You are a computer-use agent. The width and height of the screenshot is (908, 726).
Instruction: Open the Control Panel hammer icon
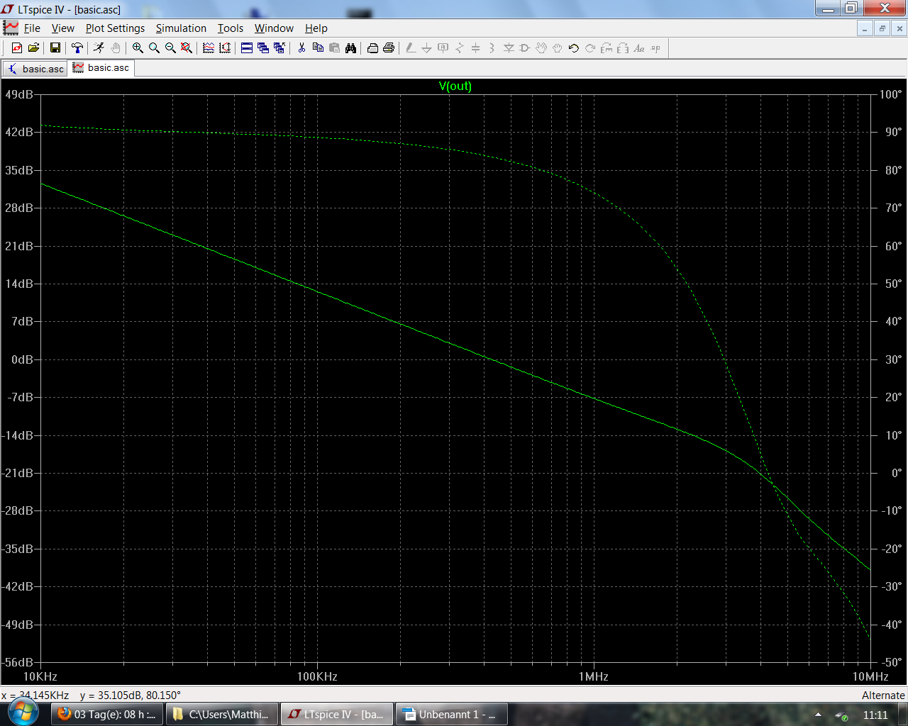pos(77,48)
